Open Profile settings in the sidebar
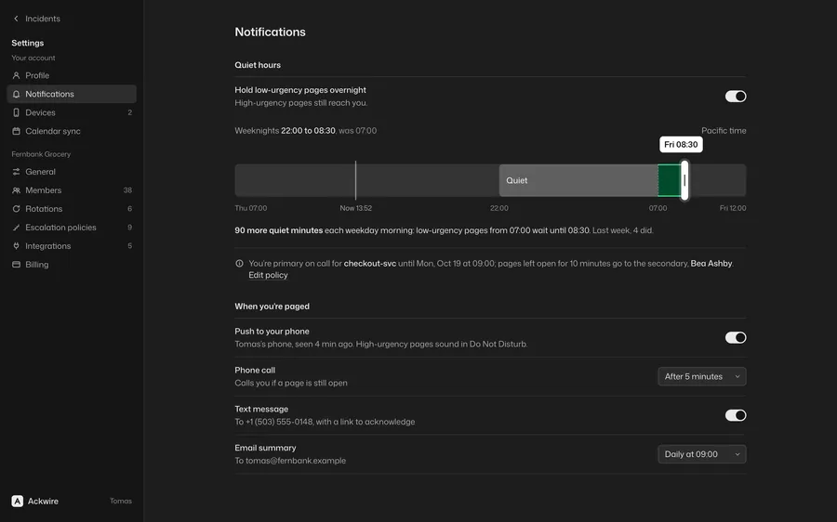The height and width of the screenshot is (522, 837). tap(72, 76)
